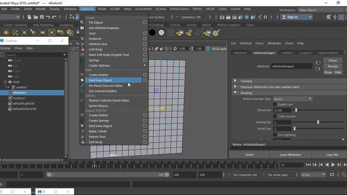
Task: Open the Springs option box
Action: click(145, 60)
